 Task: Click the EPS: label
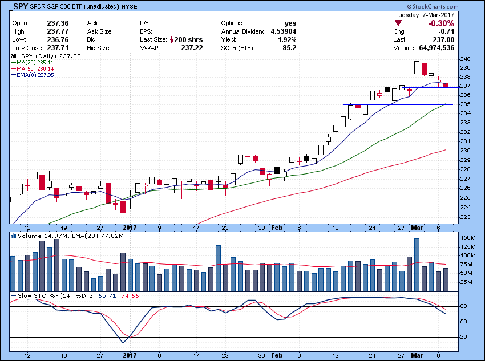pos(145,31)
